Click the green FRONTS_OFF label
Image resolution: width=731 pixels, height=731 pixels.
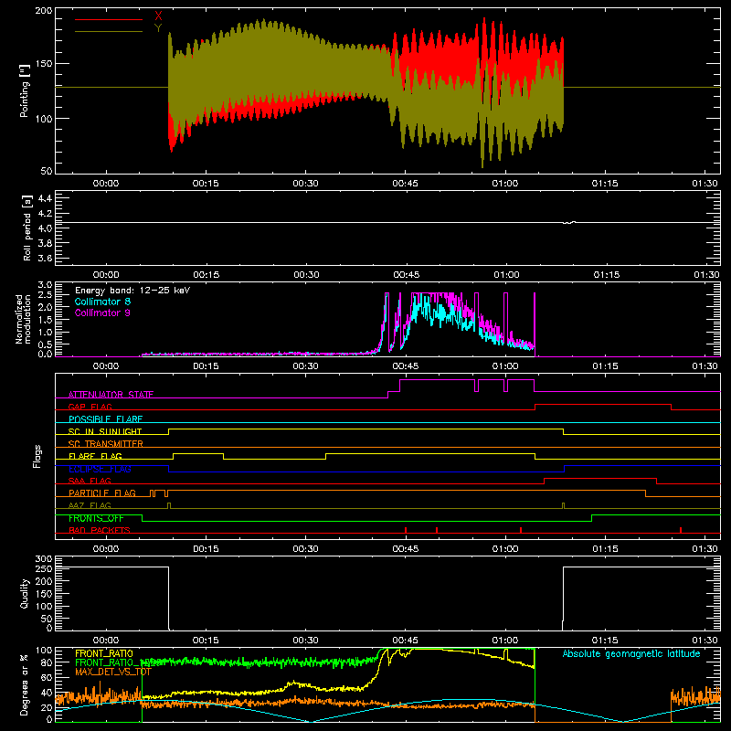click(x=96, y=518)
